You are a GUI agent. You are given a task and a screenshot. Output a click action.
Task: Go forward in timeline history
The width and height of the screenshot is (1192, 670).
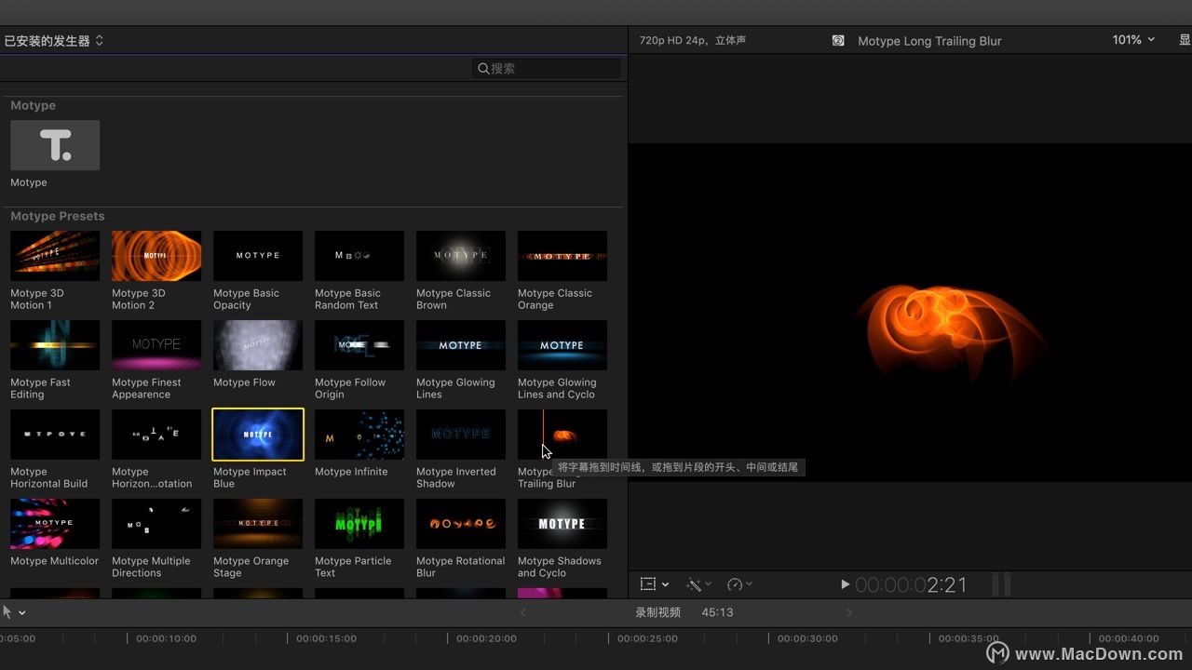pyautogui.click(x=848, y=612)
